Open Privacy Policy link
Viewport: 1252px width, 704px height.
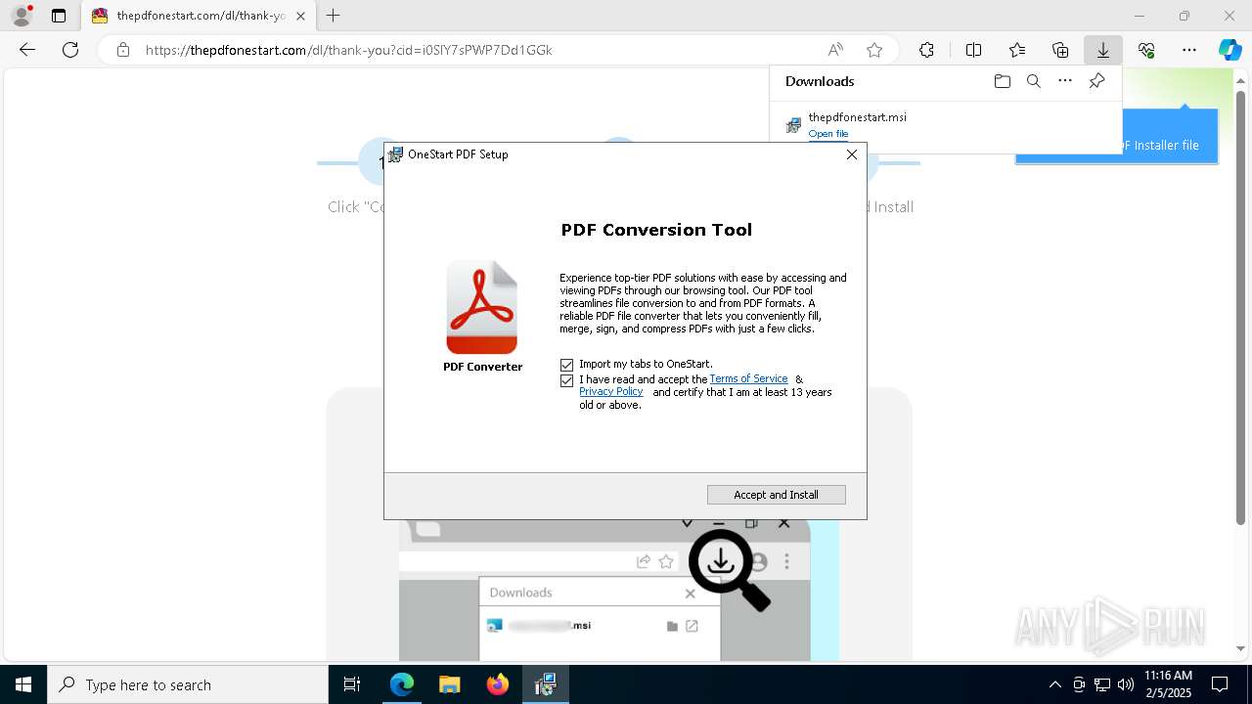[x=610, y=391]
